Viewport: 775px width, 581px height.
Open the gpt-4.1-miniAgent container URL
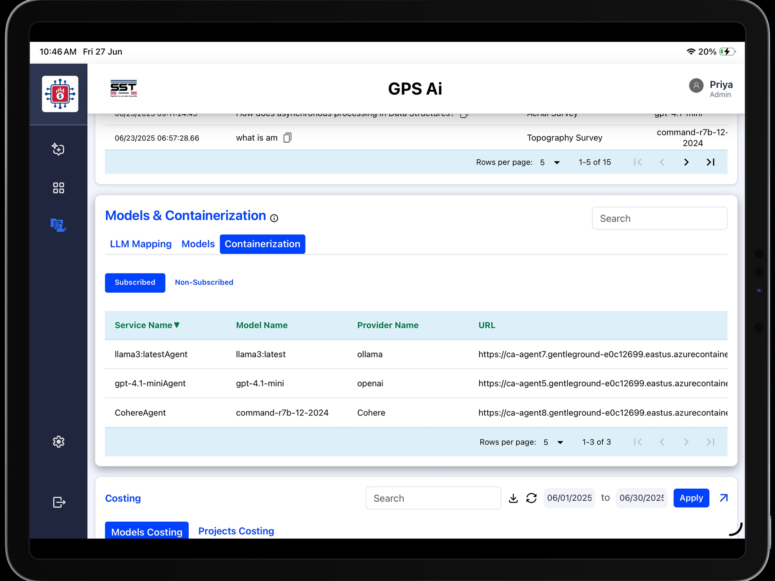[x=603, y=383]
